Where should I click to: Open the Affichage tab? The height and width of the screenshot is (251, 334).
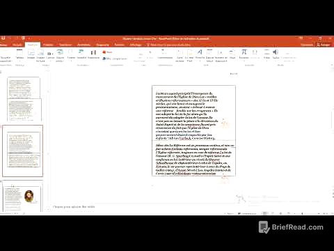coord(136,45)
